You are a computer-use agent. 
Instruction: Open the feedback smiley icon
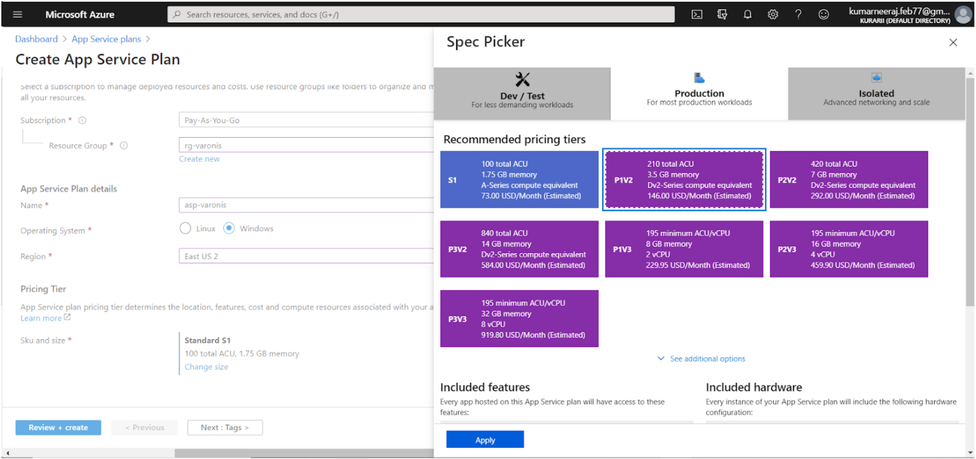(823, 14)
